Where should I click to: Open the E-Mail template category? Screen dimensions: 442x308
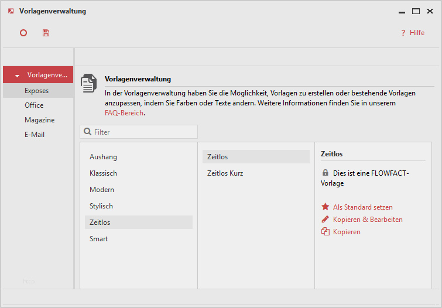pyautogui.click(x=35, y=135)
